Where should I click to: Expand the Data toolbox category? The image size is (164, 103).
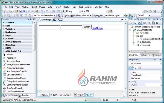pyautogui.click(x=4, y=26)
